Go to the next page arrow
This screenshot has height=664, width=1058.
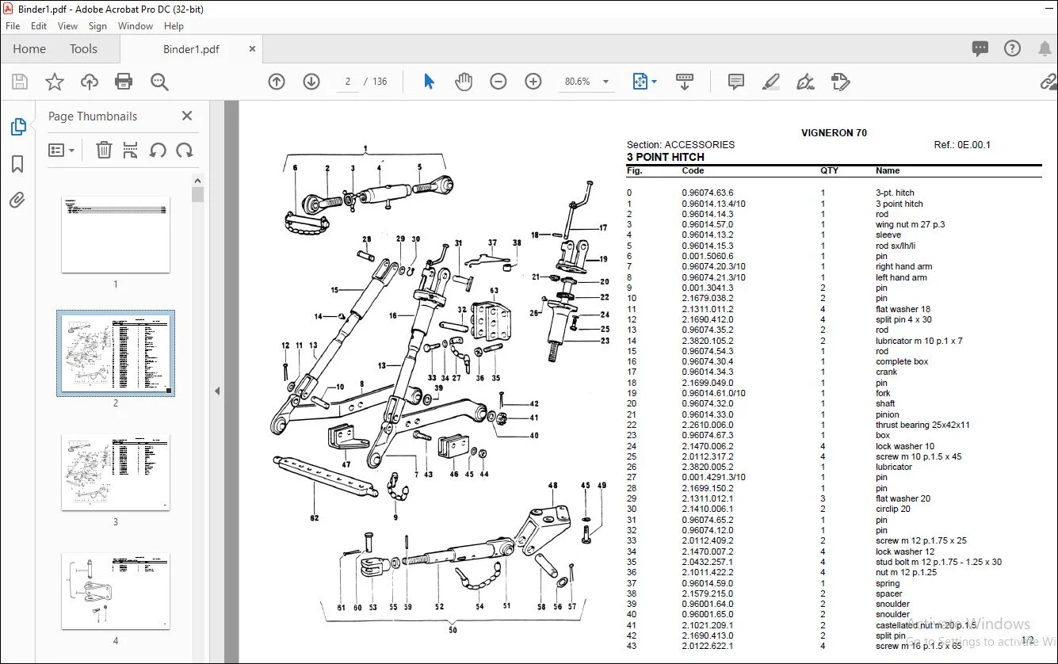pos(311,82)
